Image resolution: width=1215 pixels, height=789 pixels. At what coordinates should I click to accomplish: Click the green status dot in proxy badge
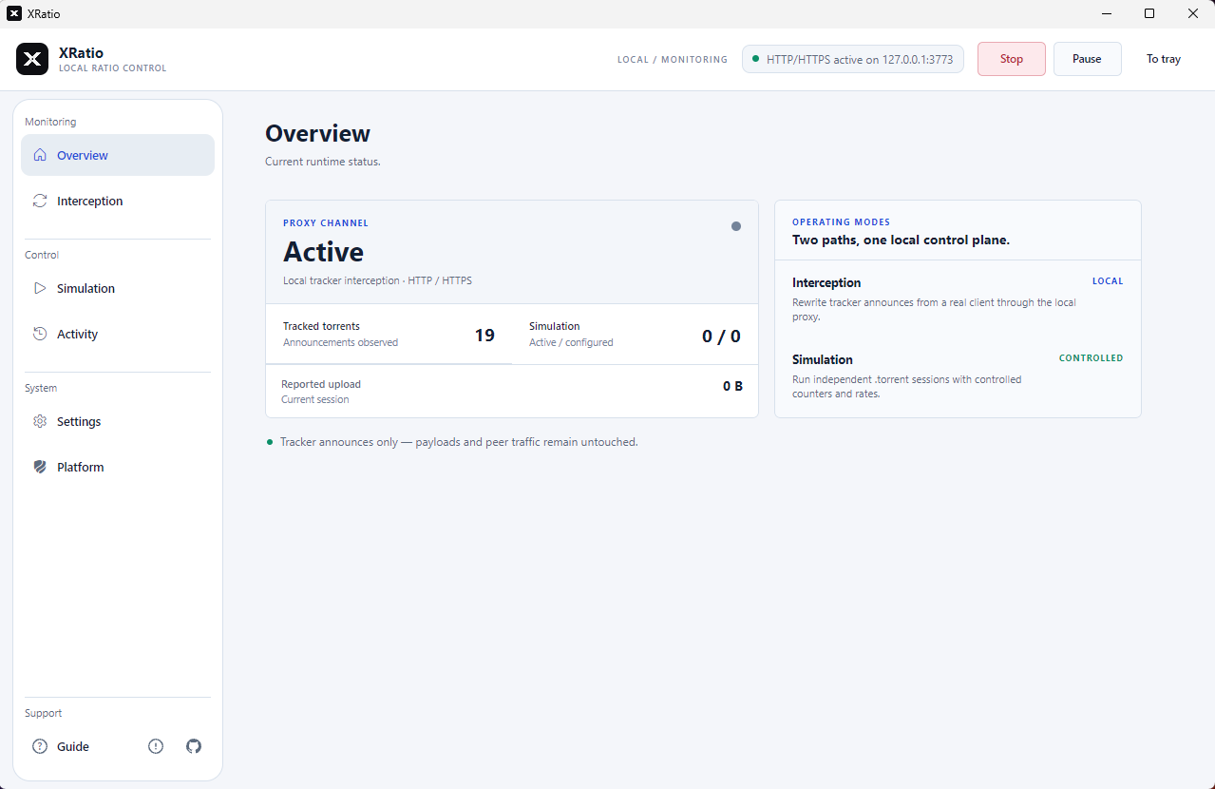click(x=756, y=59)
